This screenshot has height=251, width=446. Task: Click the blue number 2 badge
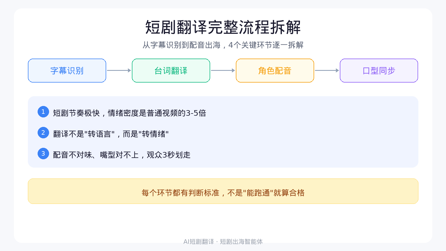(x=43, y=133)
